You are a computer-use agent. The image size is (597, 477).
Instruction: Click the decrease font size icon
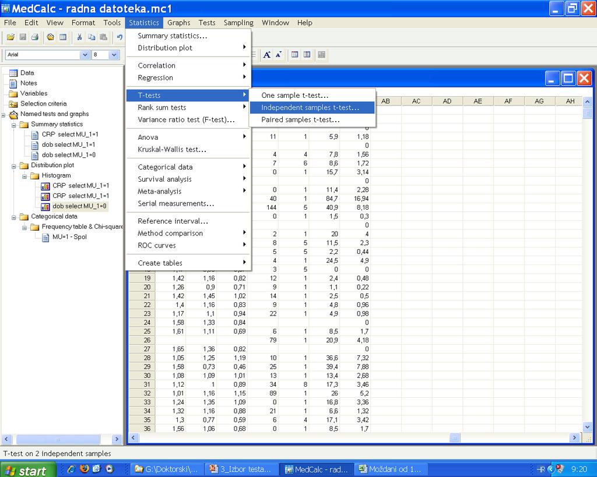[x=279, y=55]
